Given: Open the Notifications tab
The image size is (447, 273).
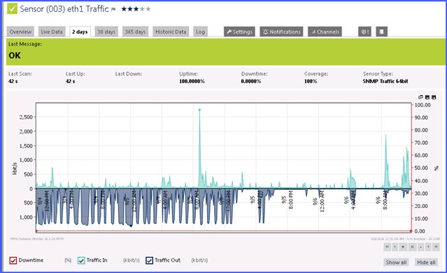Looking at the screenshot, I should tap(281, 31).
